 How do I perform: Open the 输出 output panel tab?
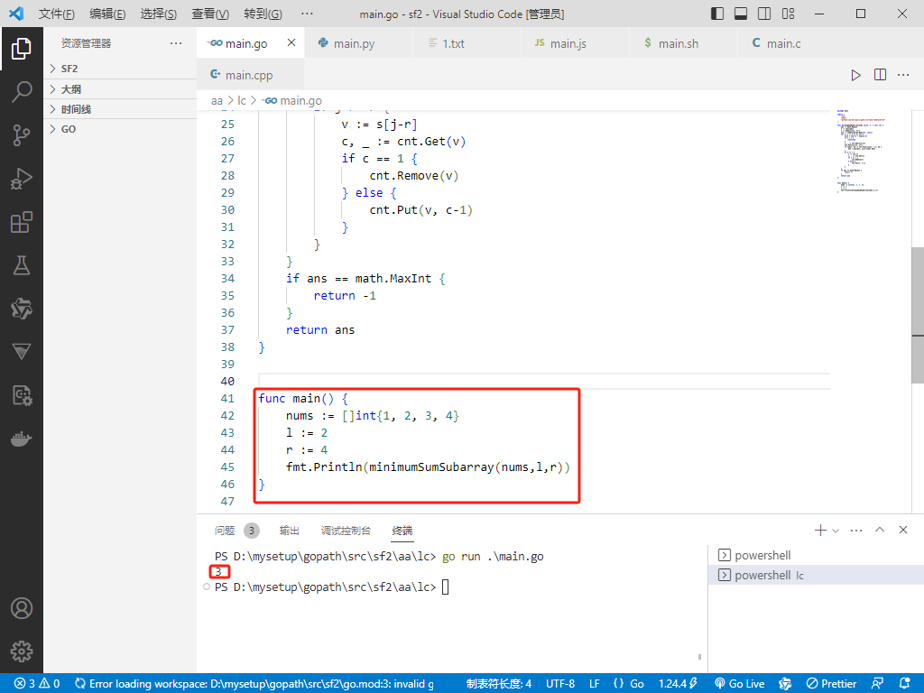click(x=290, y=531)
